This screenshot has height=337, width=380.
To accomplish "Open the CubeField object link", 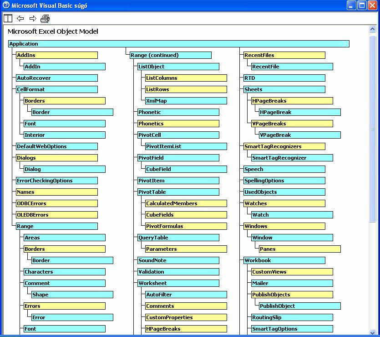I will (x=186, y=169).
